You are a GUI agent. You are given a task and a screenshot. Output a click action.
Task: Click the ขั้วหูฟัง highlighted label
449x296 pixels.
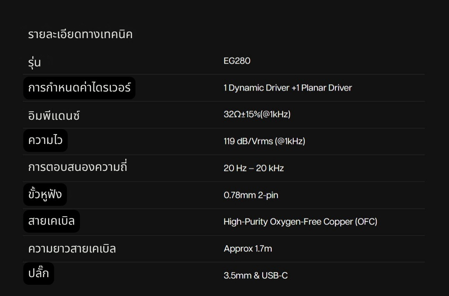(x=45, y=195)
